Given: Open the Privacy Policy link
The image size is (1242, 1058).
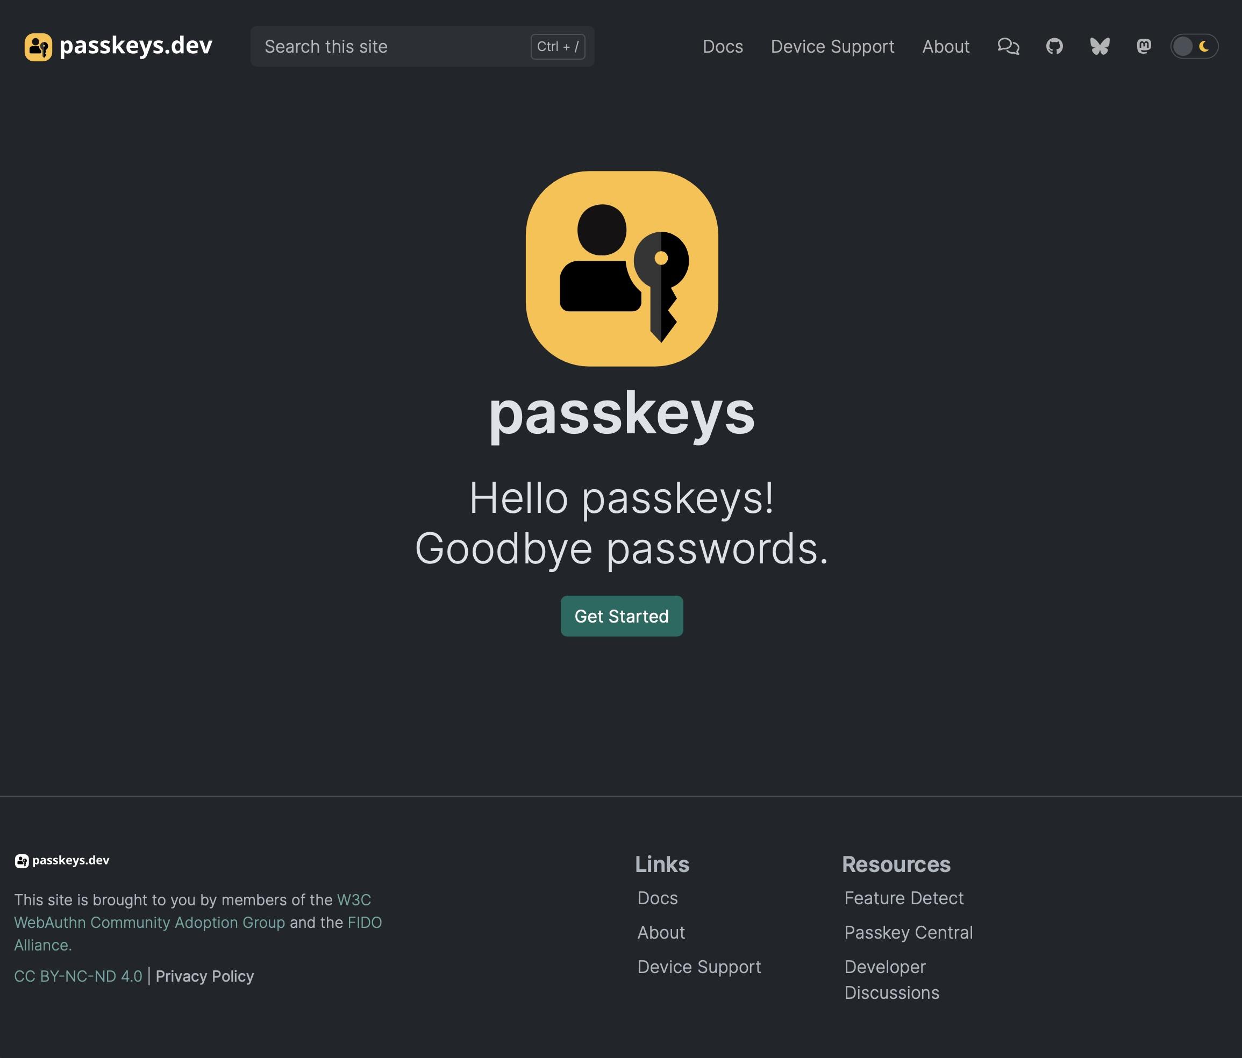Looking at the screenshot, I should (204, 976).
